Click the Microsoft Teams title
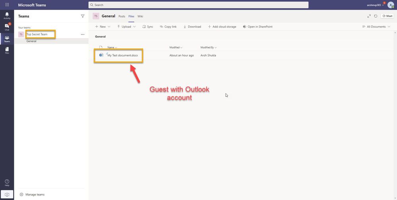Viewport: 397px width, 200px height. point(32,5)
